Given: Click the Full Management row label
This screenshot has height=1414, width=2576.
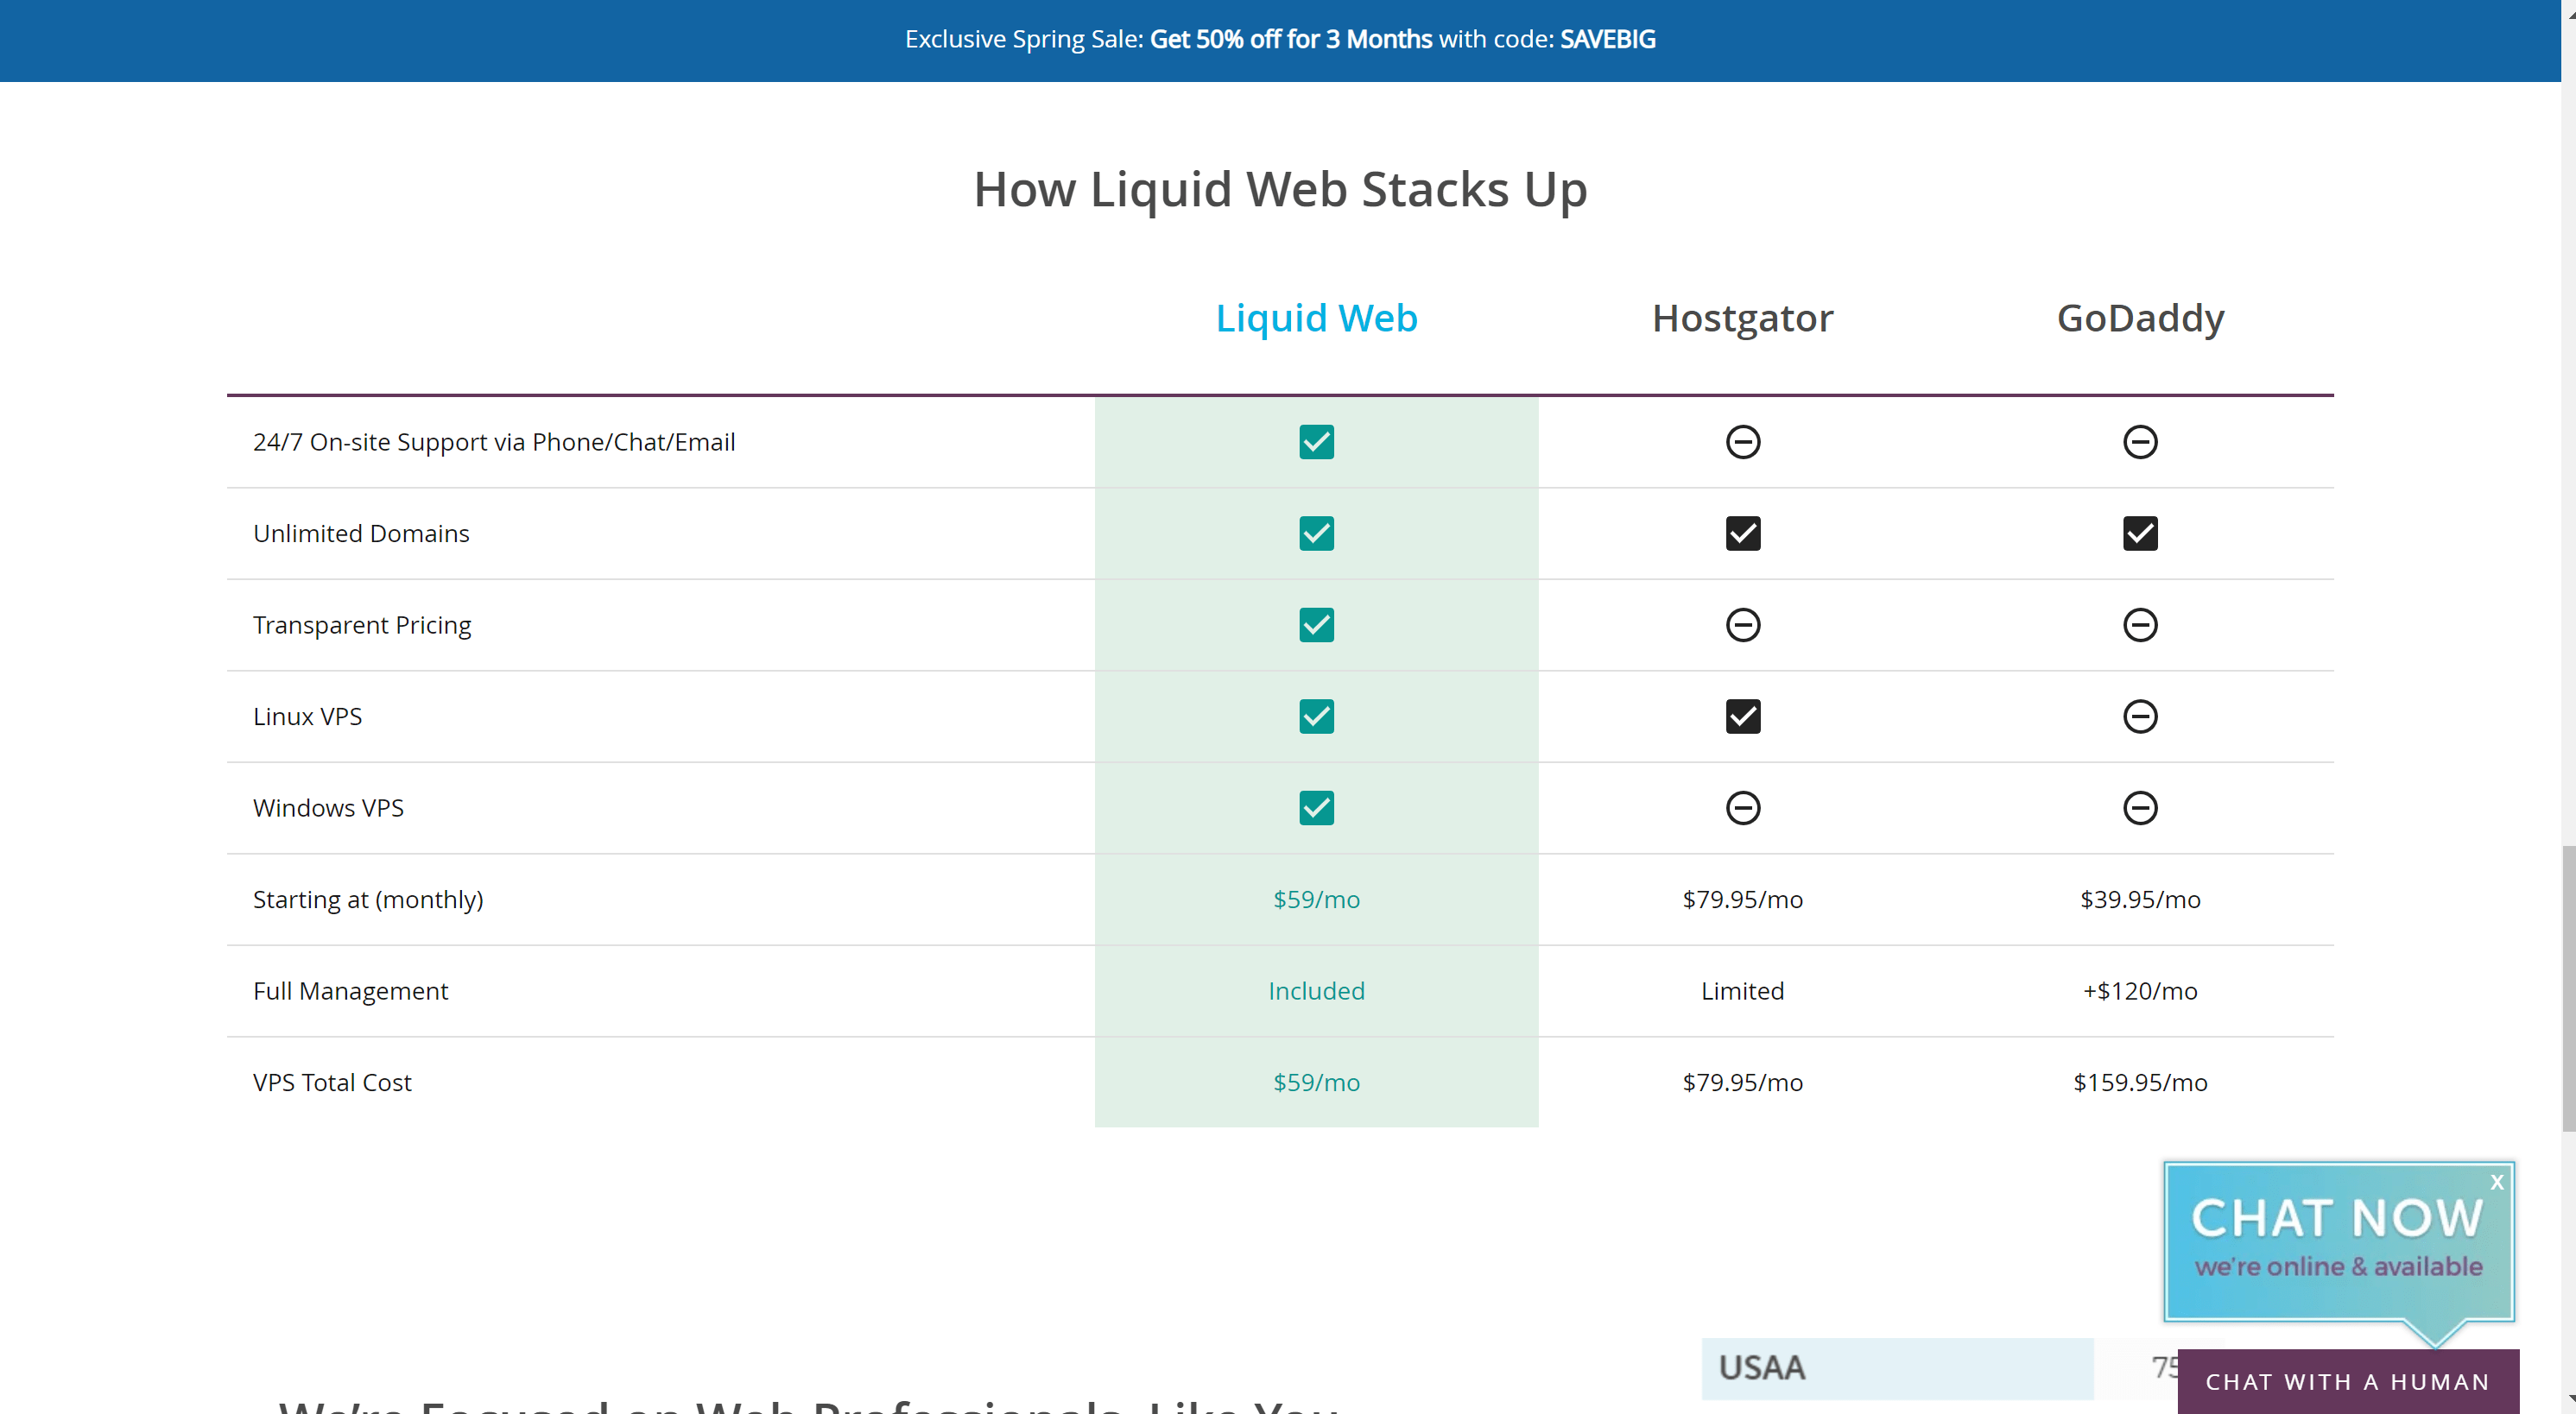Looking at the screenshot, I should (x=350, y=991).
